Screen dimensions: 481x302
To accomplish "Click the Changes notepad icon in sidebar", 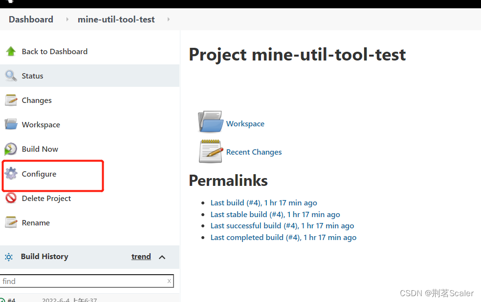I will (11, 100).
